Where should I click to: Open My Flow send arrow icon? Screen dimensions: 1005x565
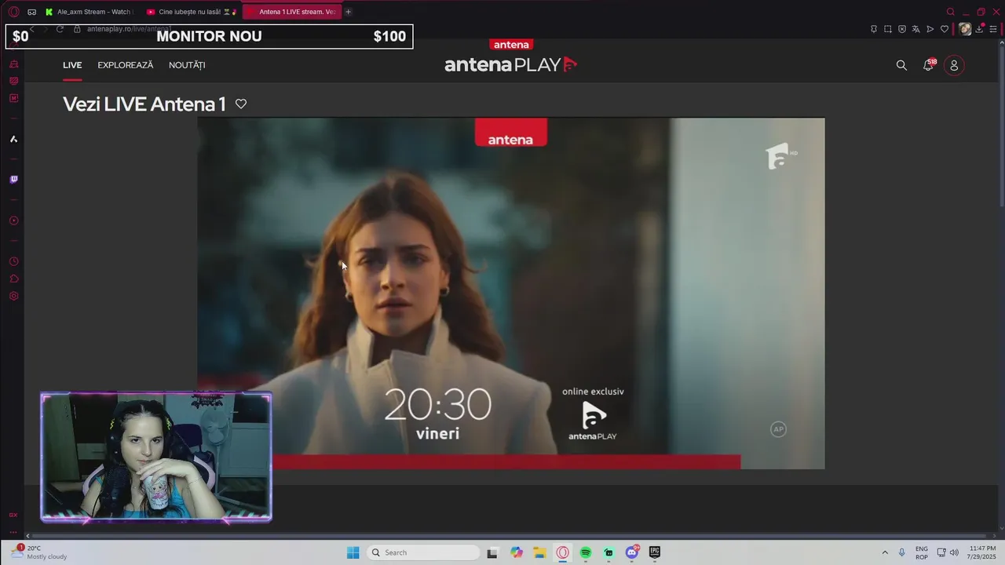[x=930, y=29]
